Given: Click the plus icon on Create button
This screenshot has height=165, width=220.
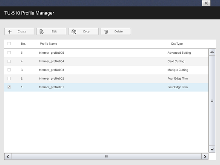Looking at the screenshot, I should 10,32.
